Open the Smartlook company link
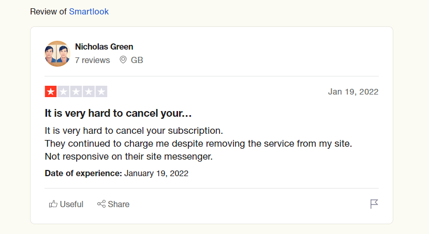This screenshot has height=234, width=429. coord(88,11)
